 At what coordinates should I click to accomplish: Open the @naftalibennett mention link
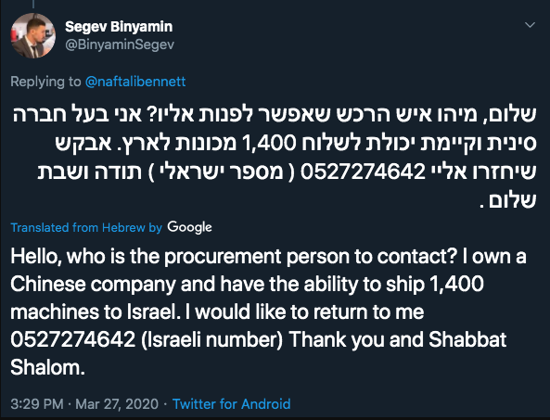[135, 82]
